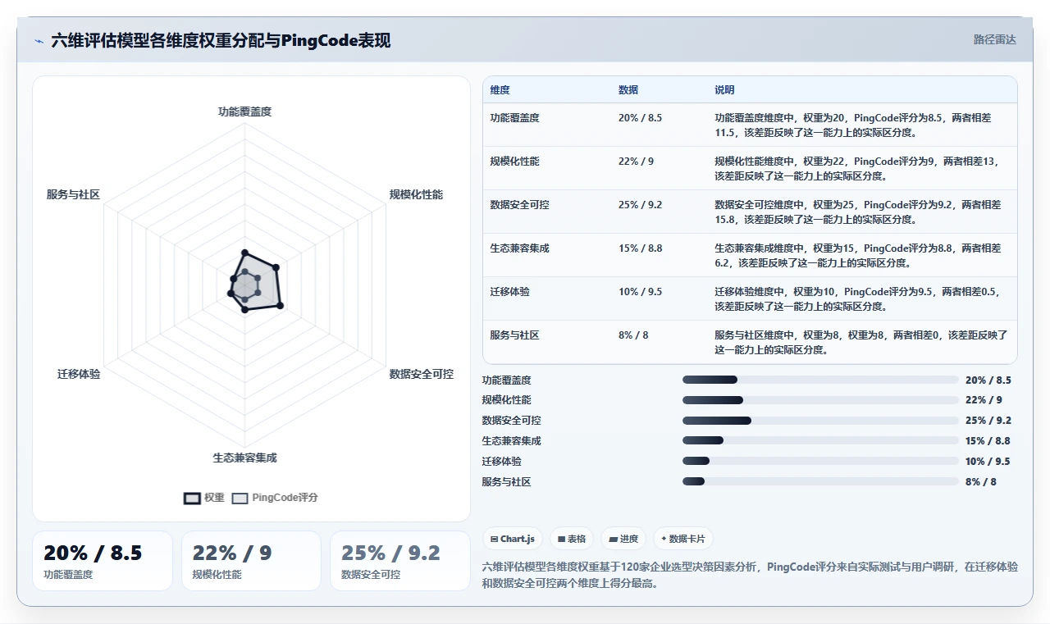The image size is (1050, 624).
Task: Open the 25% / 9.2 数据安全可控 stat card
Action: click(400, 561)
